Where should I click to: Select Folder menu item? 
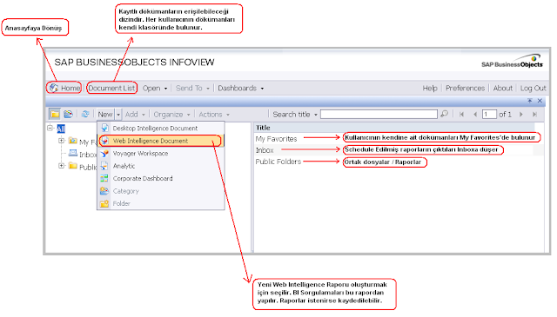[x=161, y=203]
